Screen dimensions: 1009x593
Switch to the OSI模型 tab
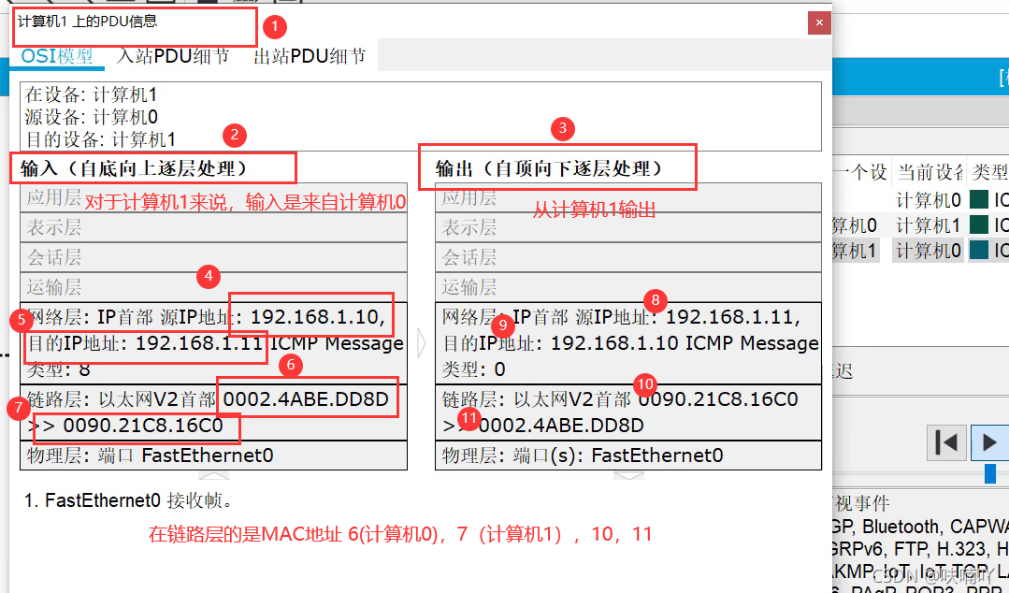[x=57, y=56]
